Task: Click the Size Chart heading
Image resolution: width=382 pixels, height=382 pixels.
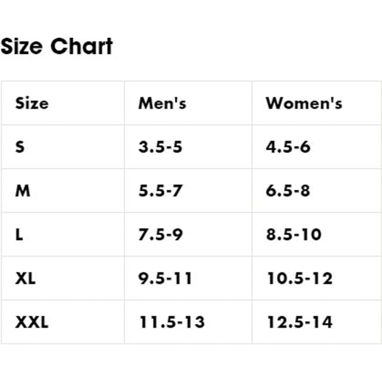Action: 56,46
